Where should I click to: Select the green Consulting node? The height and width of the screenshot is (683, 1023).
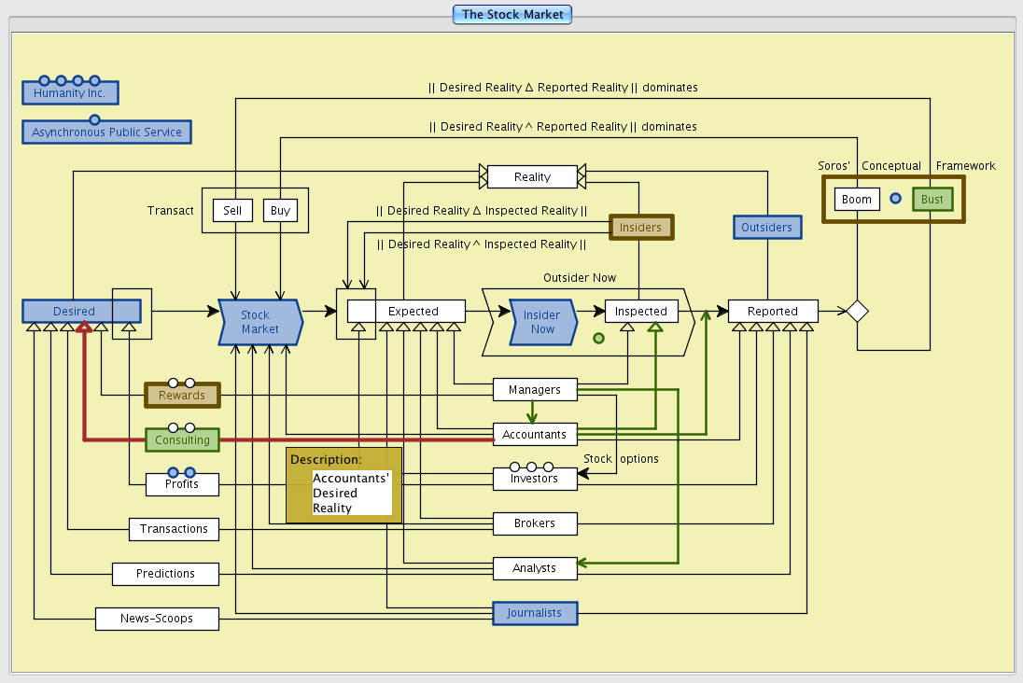[182, 439]
